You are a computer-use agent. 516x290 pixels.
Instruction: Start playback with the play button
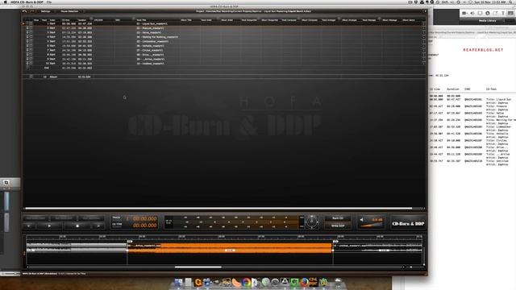click(x=49, y=226)
